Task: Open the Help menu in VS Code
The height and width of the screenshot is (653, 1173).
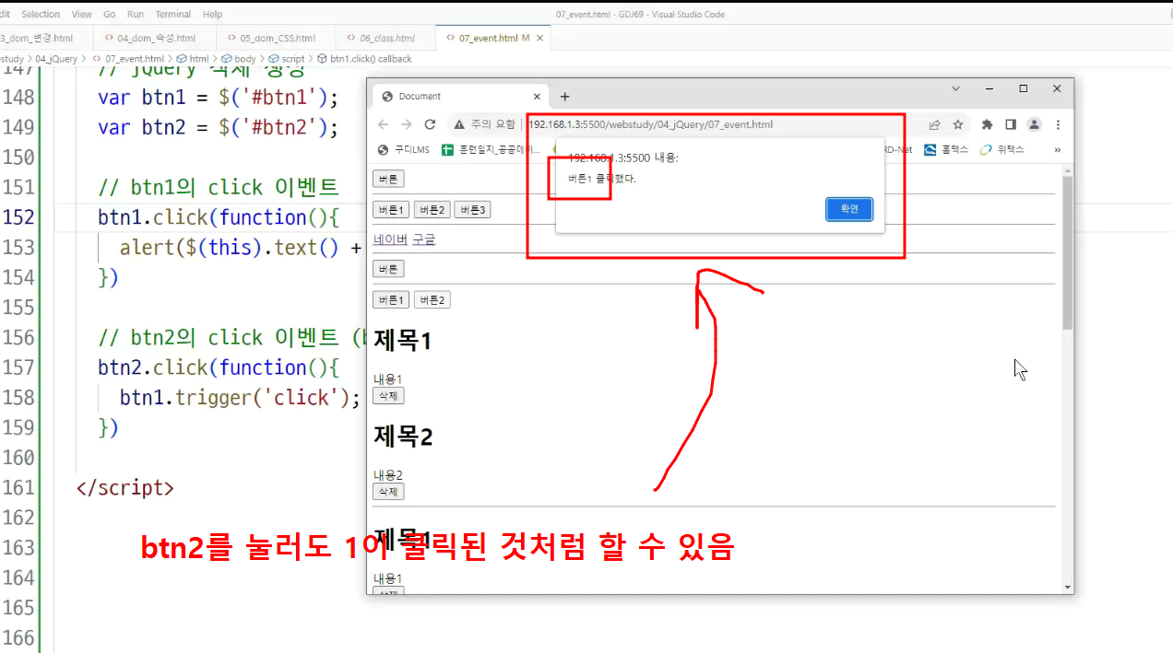Action: (212, 14)
